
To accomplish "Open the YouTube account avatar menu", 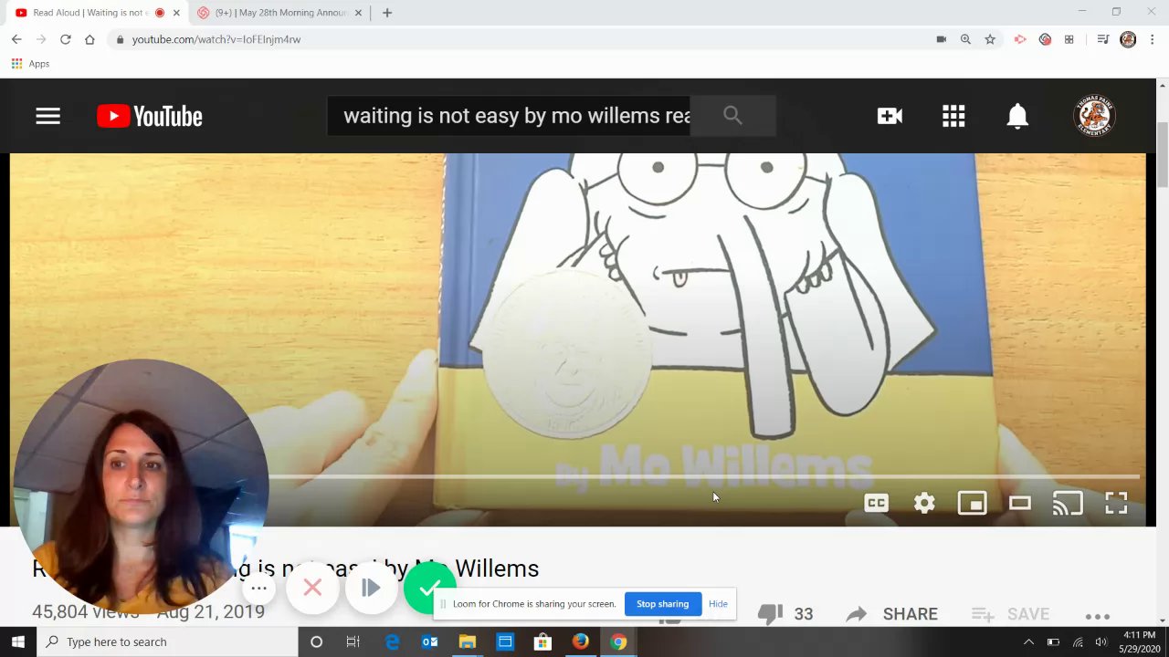I will 1094,116.
